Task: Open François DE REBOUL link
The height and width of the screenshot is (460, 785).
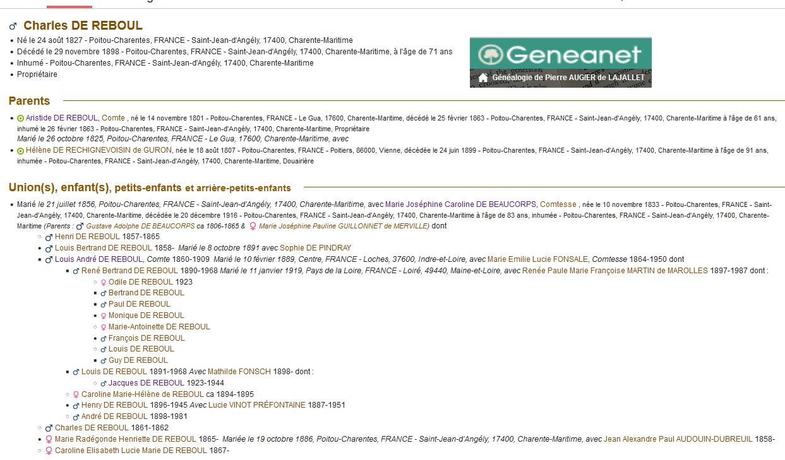Action: point(147,338)
